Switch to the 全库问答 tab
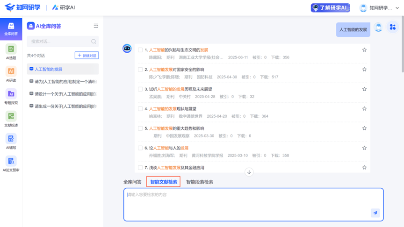Image resolution: width=404 pixels, height=227 pixels. point(132,182)
